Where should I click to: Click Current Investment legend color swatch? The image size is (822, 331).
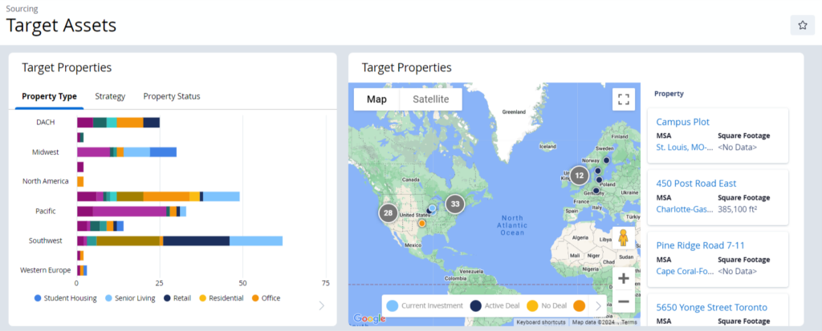point(392,305)
